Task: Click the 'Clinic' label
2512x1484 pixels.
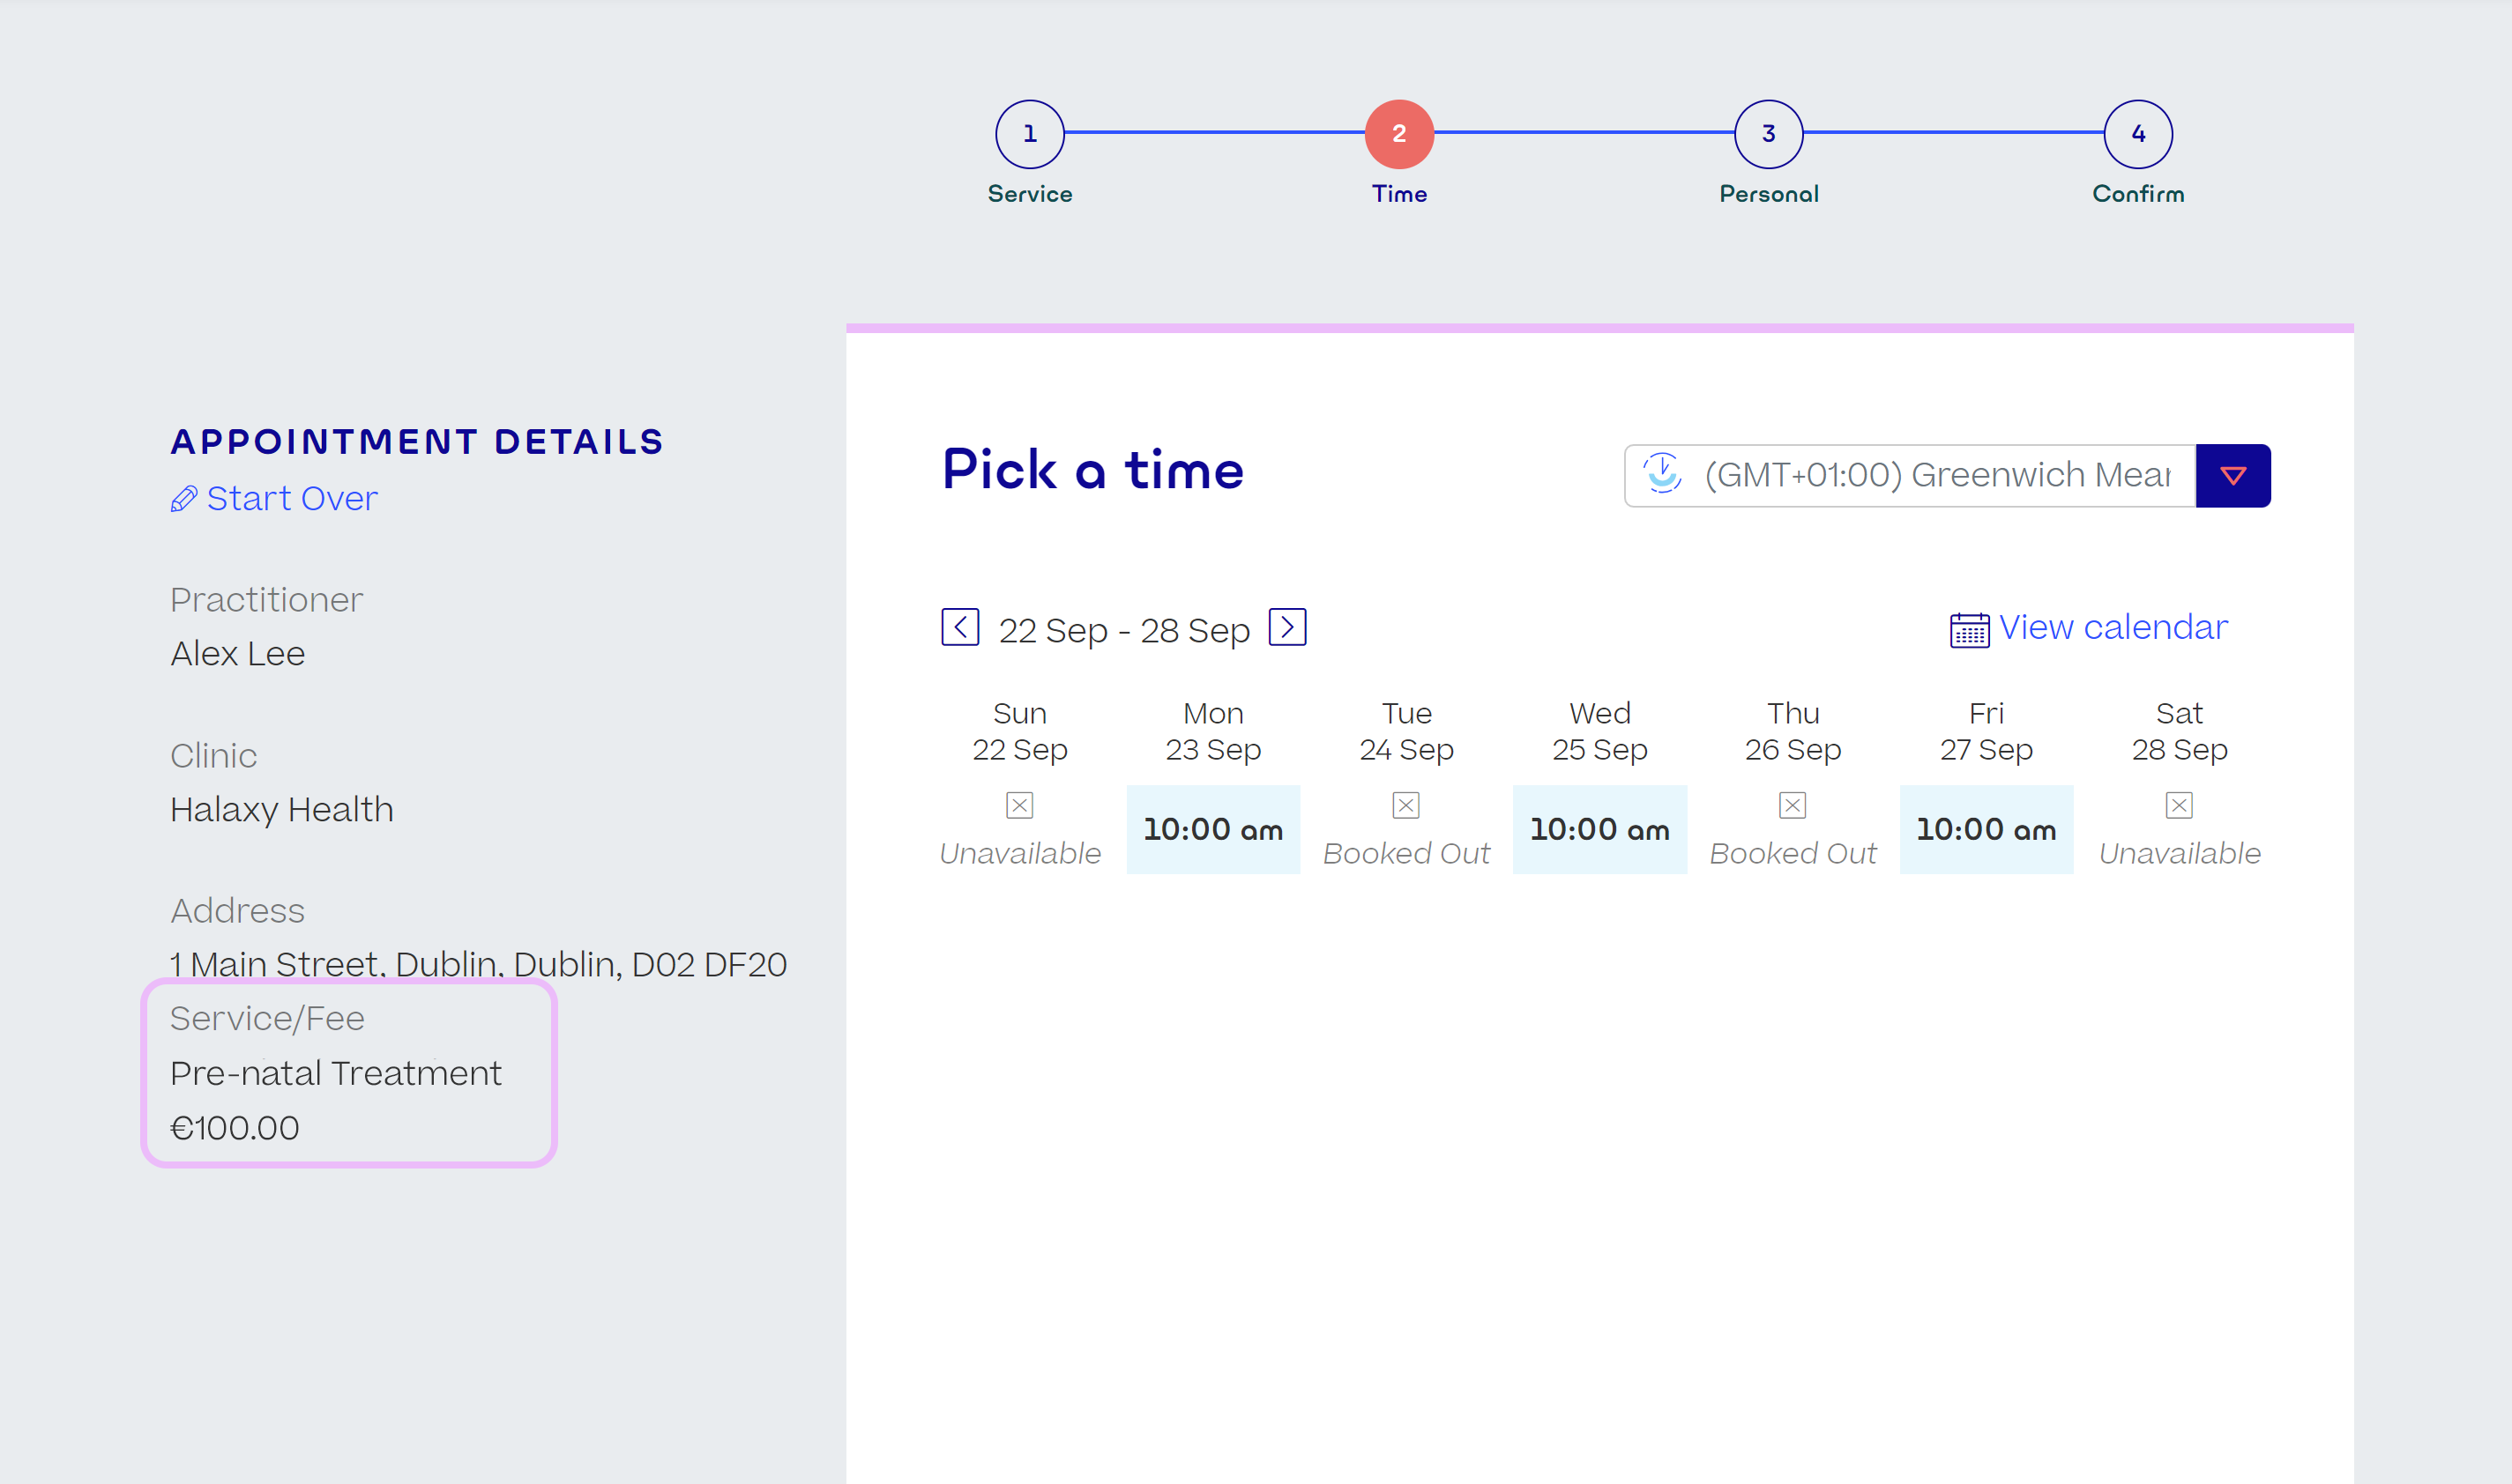Action: tap(213, 755)
